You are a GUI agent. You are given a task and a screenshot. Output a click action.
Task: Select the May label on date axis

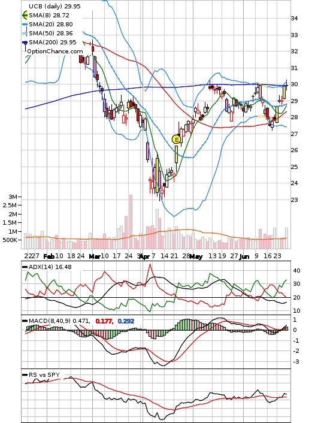pyautogui.click(x=196, y=256)
